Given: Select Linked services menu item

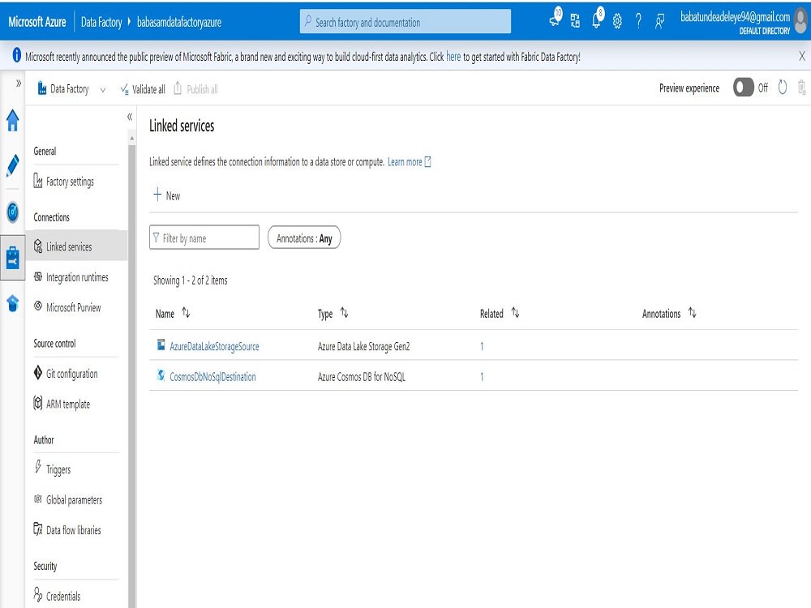Looking at the screenshot, I should [x=76, y=246].
